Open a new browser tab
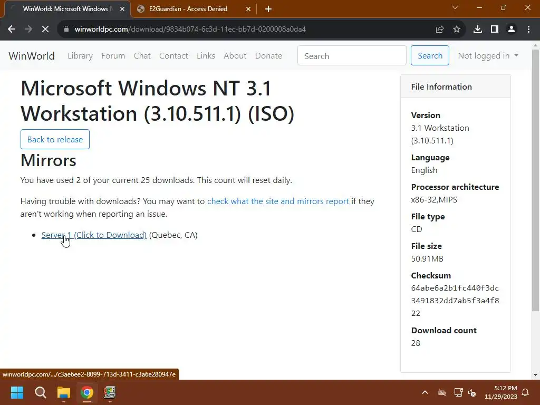The width and height of the screenshot is (540, 405). coord(268,9)
